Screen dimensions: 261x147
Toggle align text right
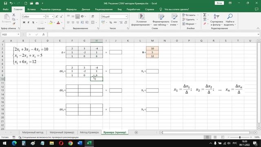pos(77,22)
